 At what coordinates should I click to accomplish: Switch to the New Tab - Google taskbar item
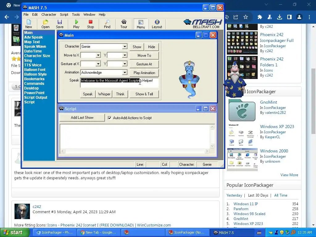[x=99, y=232]
